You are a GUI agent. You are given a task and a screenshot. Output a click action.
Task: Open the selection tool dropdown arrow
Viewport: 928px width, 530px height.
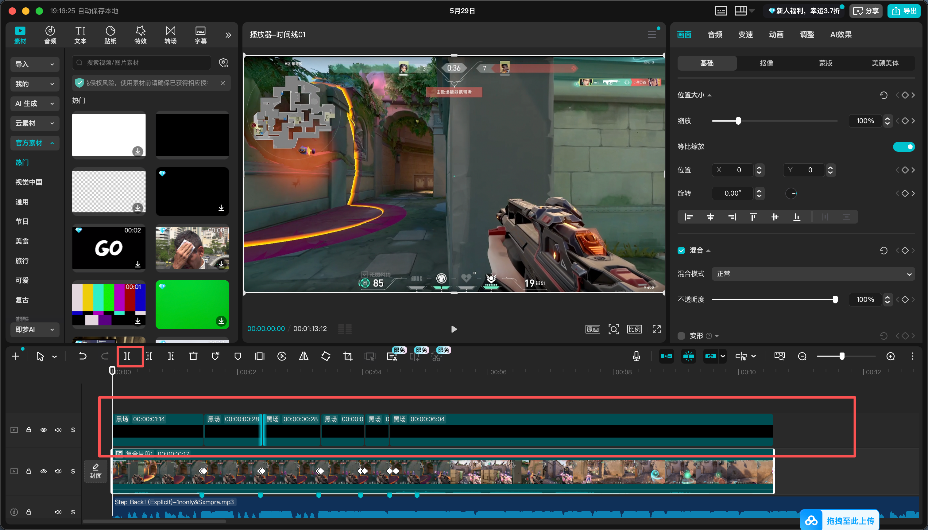55,357
